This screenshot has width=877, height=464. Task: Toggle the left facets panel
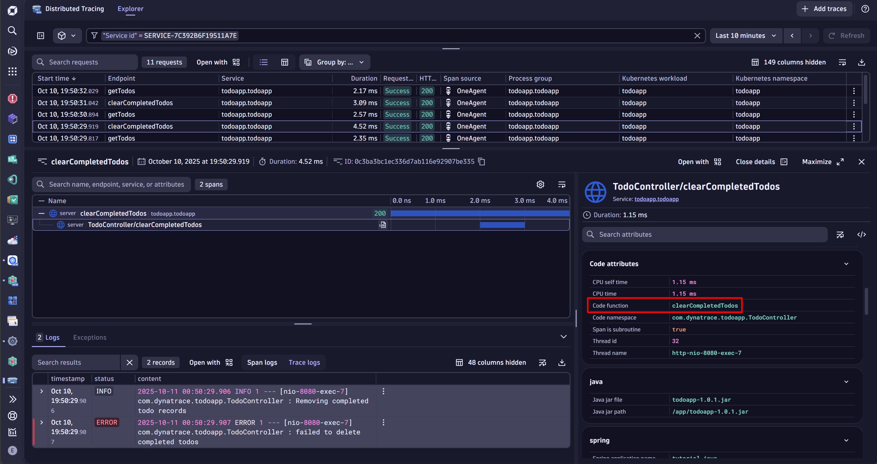(40, 36)
